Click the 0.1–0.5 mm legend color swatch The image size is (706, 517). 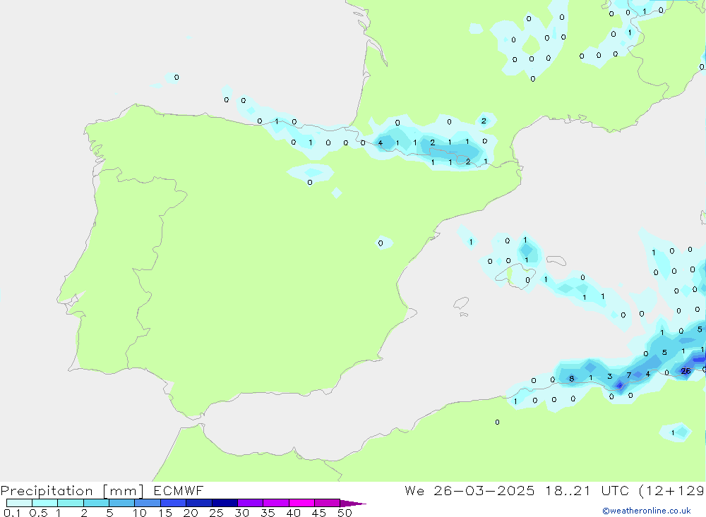tap(19, 503)
